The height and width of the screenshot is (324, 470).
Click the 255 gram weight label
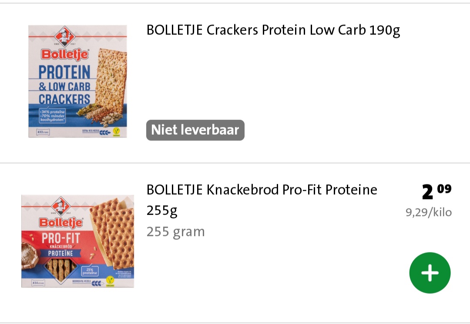click(x=175, y=231)
